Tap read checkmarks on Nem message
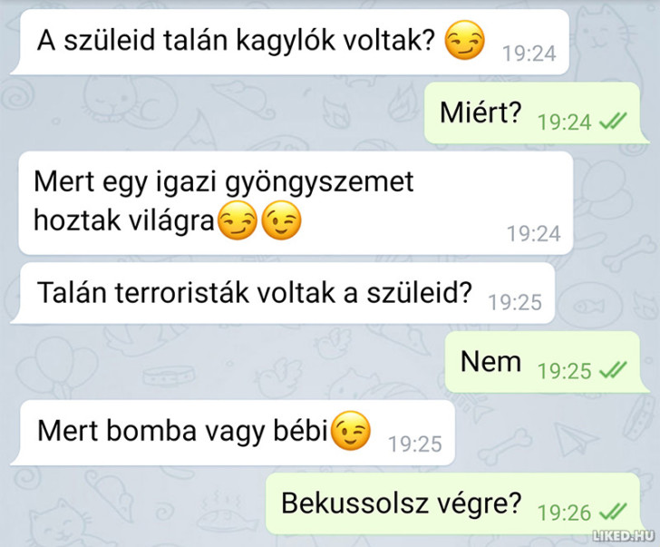Viewport: 660px width, 547px height. coord(613,370)
